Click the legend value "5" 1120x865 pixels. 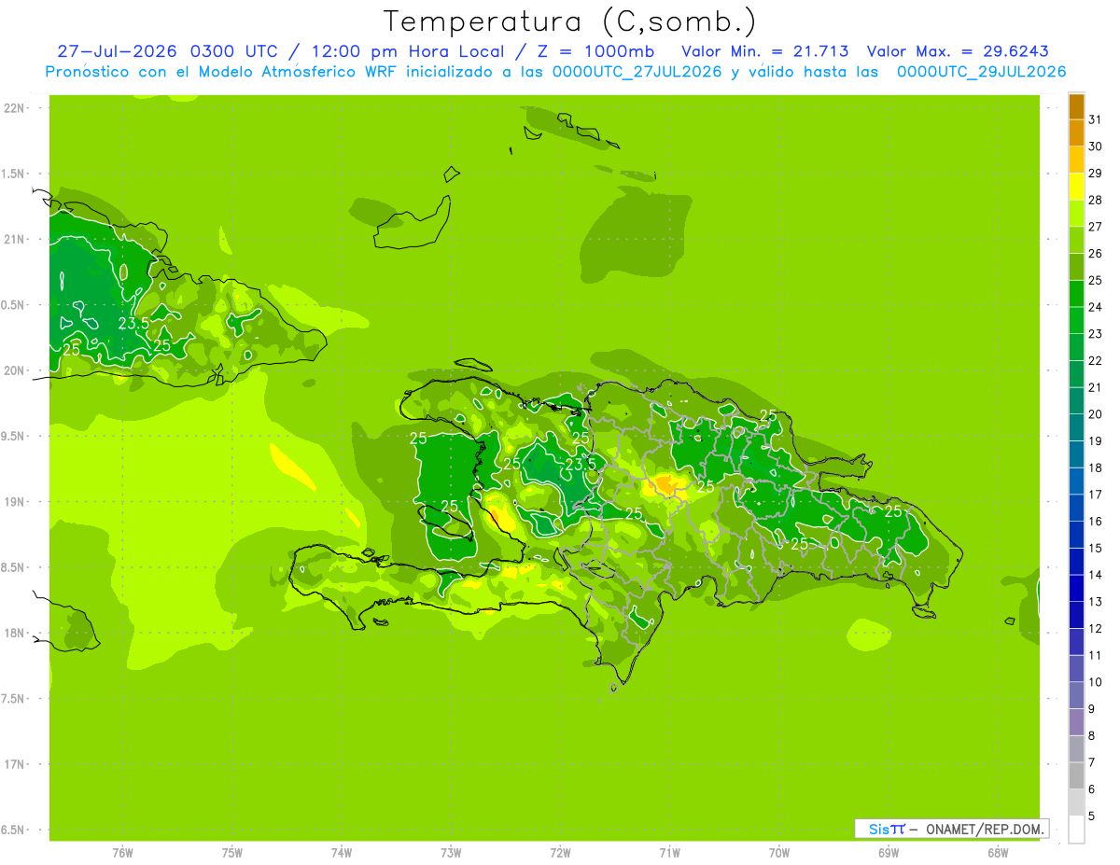pyautogui.click(x=1091, y=816)
